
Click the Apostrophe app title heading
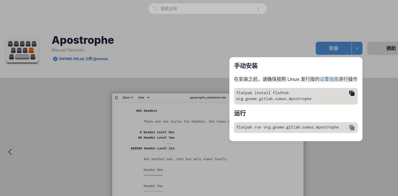coord(83,40)
